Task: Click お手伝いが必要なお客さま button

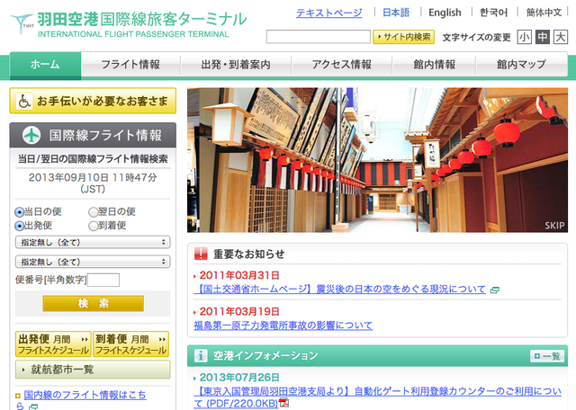Action: point(93,101)
